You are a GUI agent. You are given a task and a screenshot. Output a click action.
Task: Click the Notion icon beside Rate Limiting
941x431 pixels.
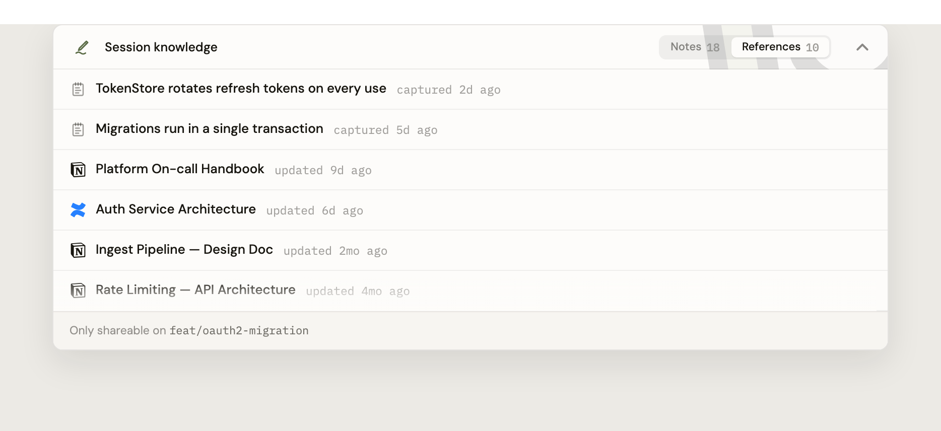78,291
